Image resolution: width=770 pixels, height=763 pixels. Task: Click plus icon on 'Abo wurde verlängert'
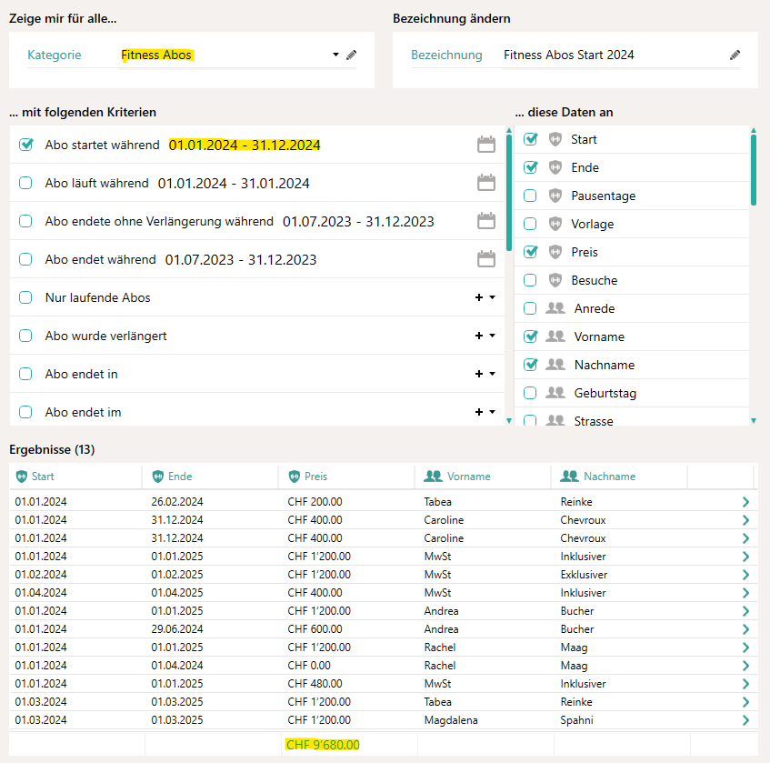(479, 336)
